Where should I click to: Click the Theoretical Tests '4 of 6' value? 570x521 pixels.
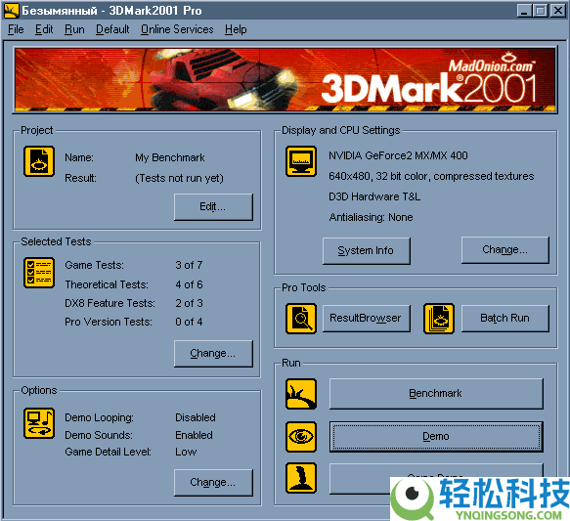189,284
